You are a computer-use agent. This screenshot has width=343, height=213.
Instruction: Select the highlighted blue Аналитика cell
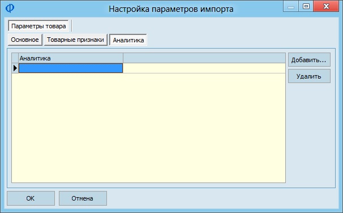click(71, 68)
